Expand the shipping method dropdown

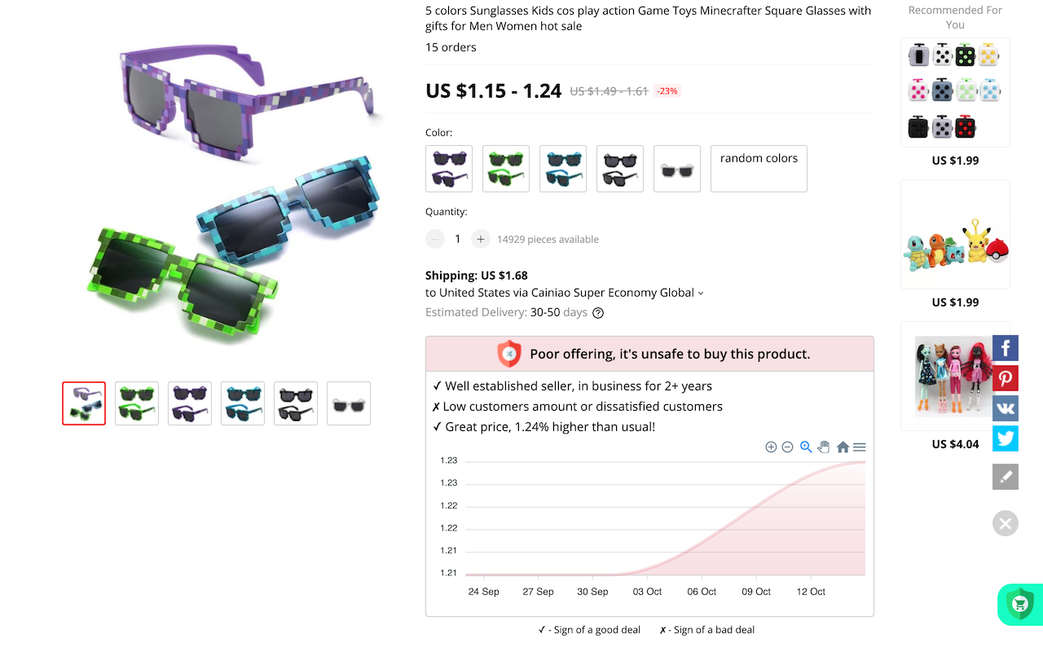[x=701, y=293]
